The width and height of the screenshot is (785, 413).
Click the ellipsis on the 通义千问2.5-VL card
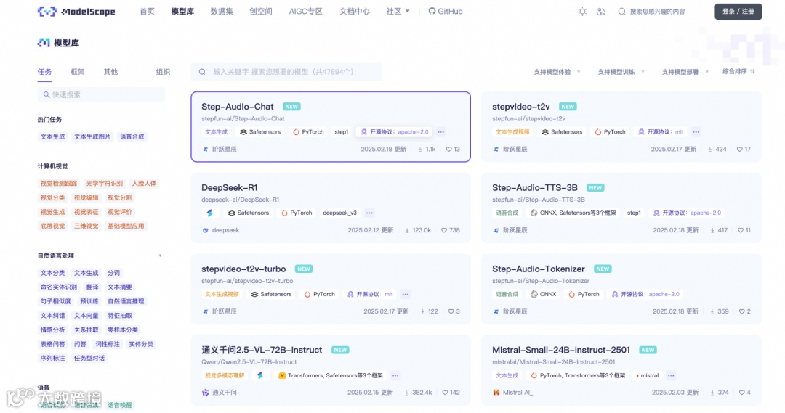(395, 375)
